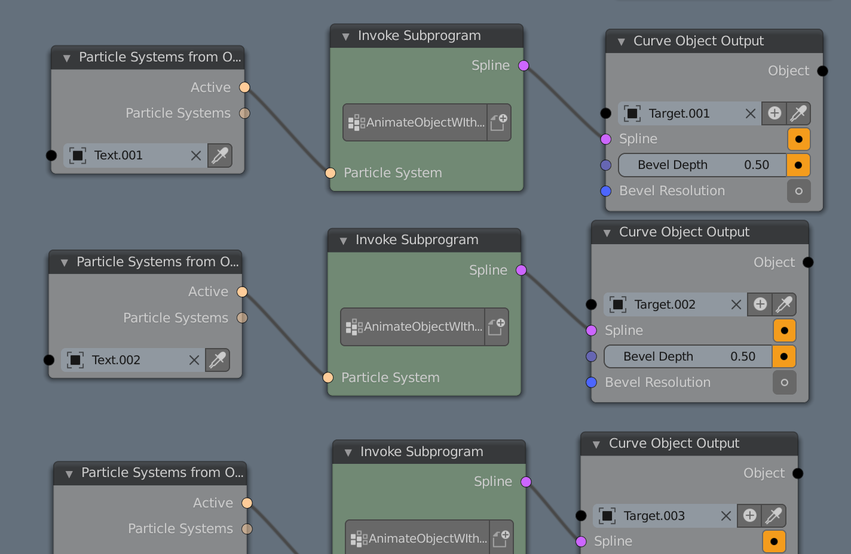The image size is (851, 554).
Task: Toggle Bevel Depth use button in Target.002 node
Action: click(785, 356)
